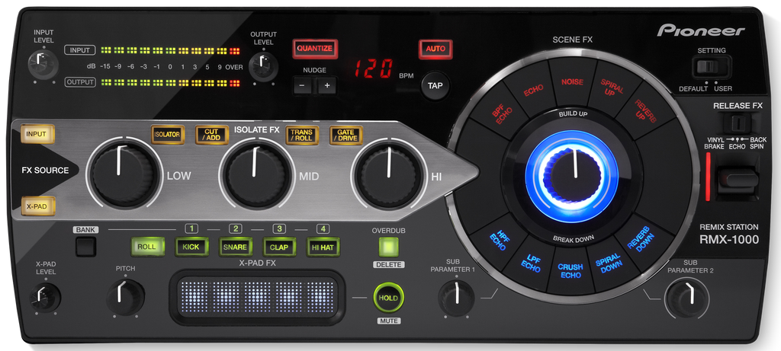Activate the GATE/DRIVE button
Screen dimensions: 781x351
(346, 135)
